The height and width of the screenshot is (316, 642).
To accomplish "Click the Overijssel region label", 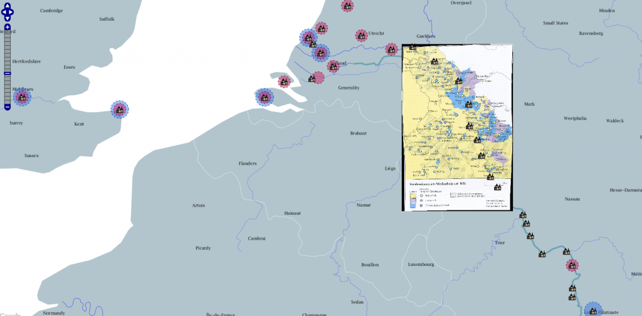I will [461, 3].
